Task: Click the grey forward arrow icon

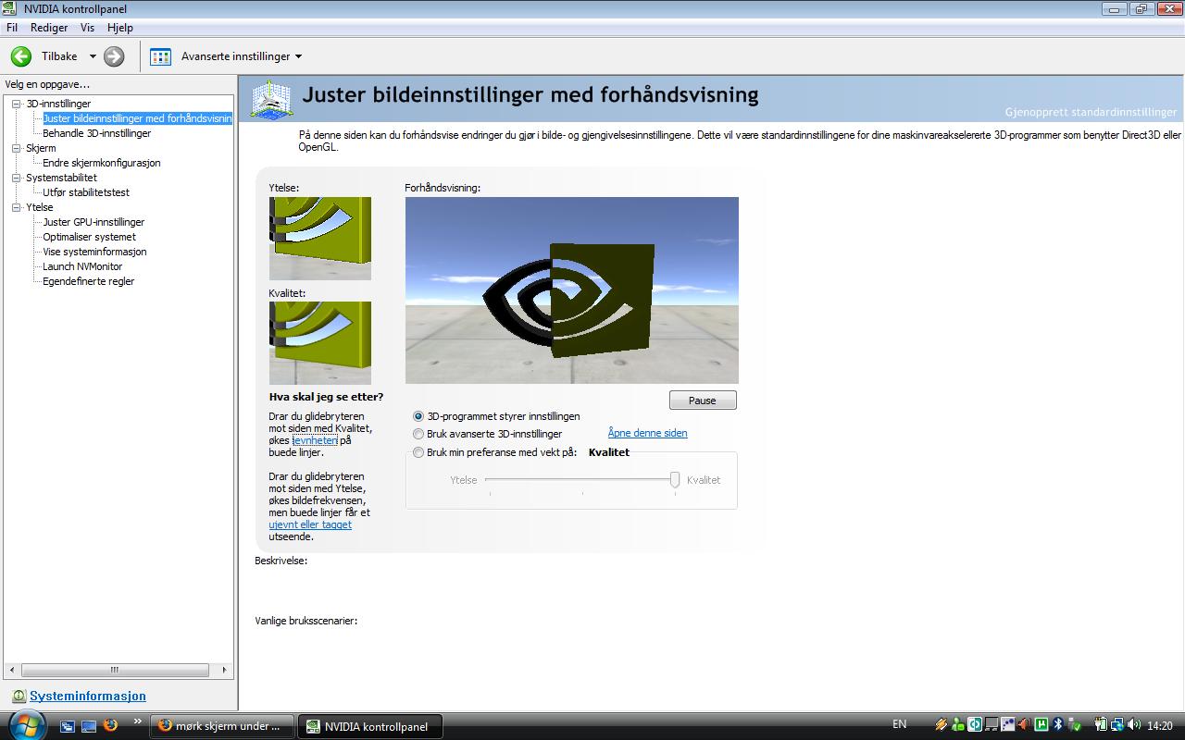Action: click(114, 56)
